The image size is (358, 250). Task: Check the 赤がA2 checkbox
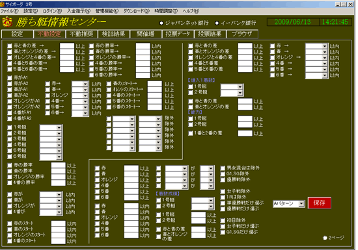tap(10, 84)
